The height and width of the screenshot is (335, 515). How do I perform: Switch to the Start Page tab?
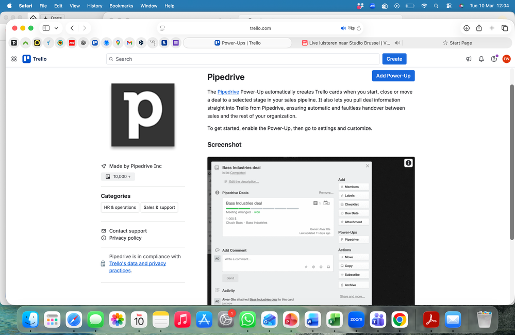[457, 43]
